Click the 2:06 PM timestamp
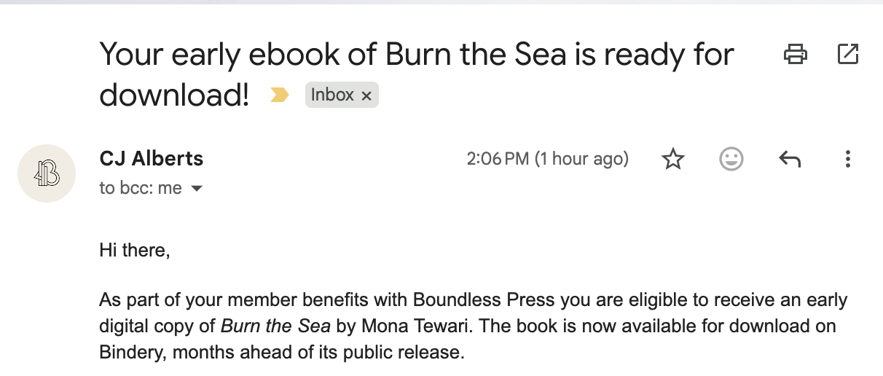 pyautogui.click(x=547, y=159)
